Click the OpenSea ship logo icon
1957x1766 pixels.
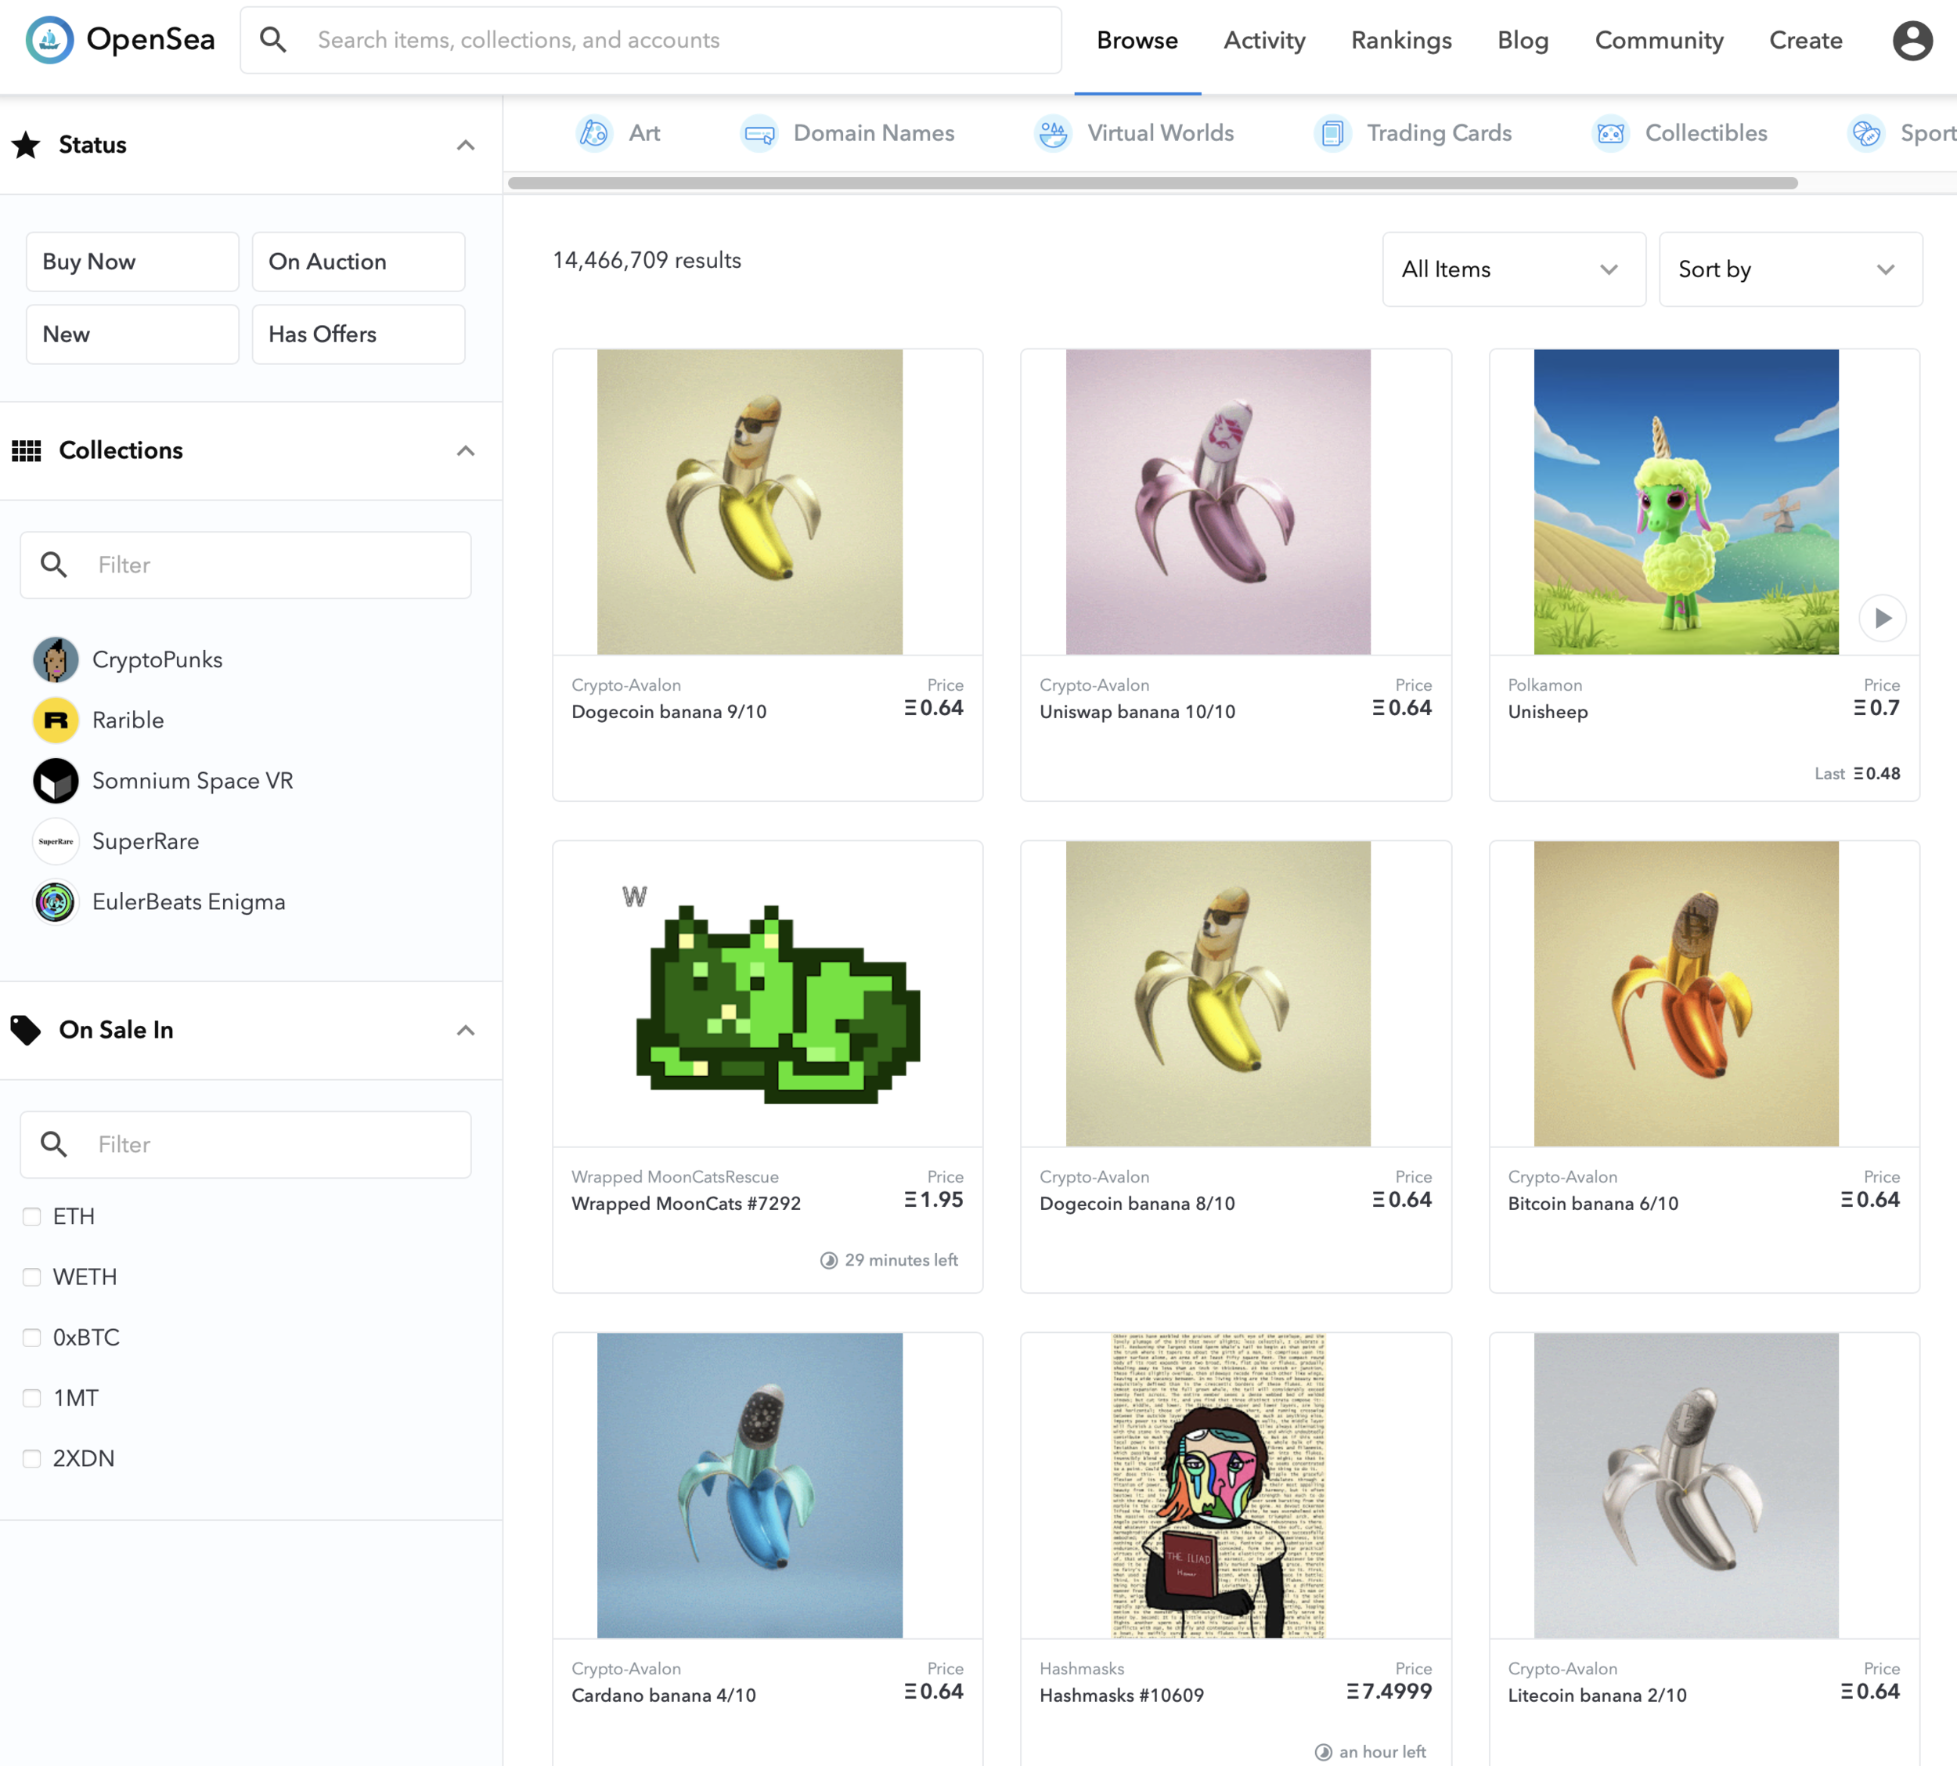point(49,40)
